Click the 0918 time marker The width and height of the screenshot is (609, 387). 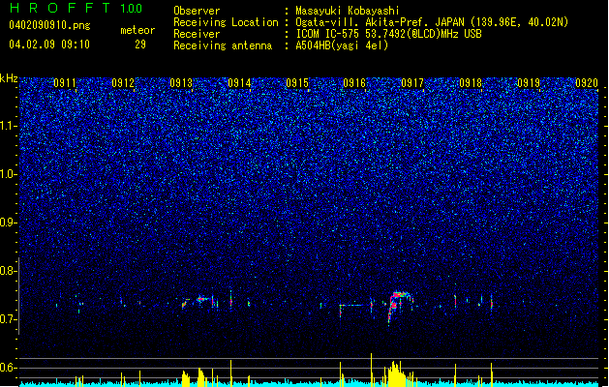click(x=471, y=83)
